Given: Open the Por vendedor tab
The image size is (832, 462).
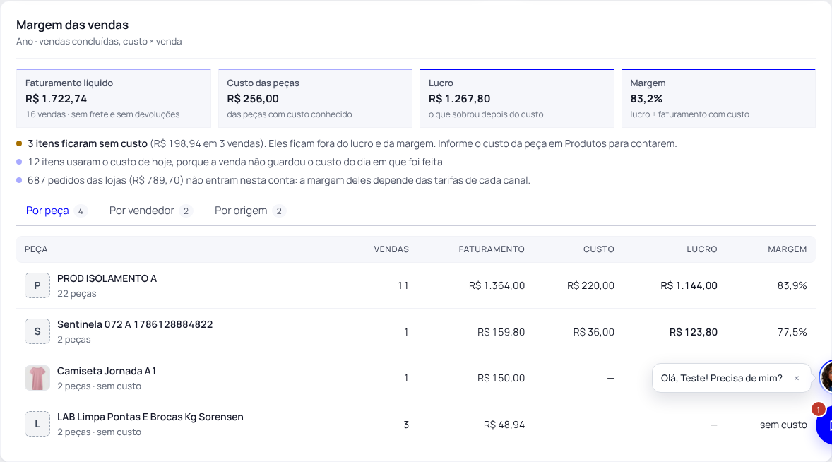Looking at the screenshot, I should (x=150, y=211).
